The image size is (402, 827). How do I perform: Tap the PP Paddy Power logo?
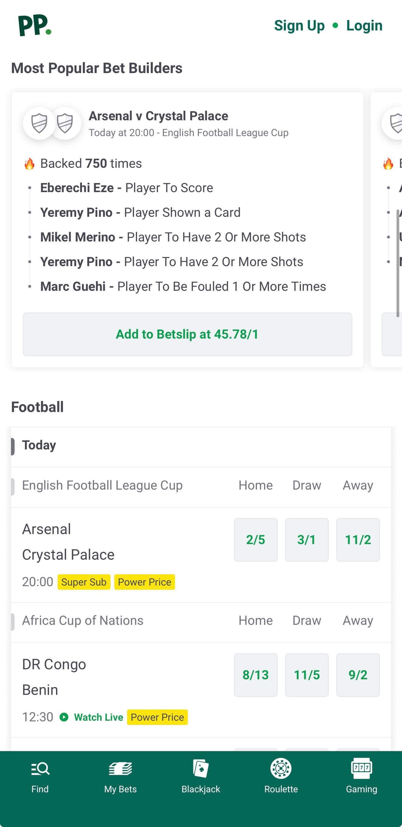(35, 25)
